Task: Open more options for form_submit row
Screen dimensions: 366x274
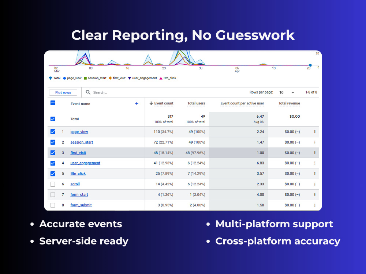Action: click(x=315, y=205)
